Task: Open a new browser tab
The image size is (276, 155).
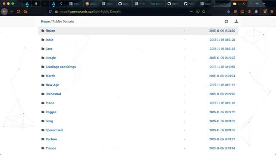Action: click(257, 4)
